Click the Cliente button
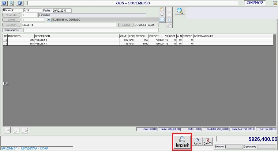Viewport: 278px width, 151px height. coord(12,20)
